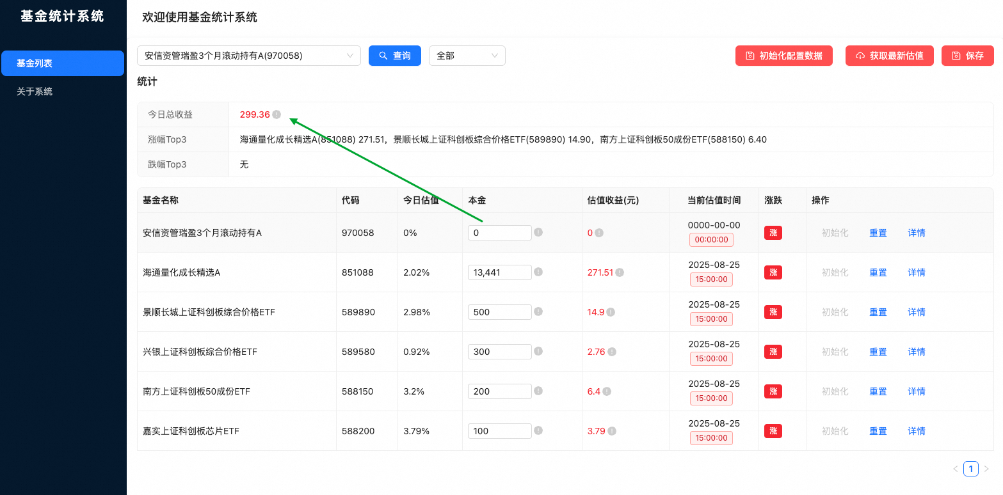
Task: Click 初始化 for 嘉实上证科创板芯片ETF
Action: (x=835, y=431)
